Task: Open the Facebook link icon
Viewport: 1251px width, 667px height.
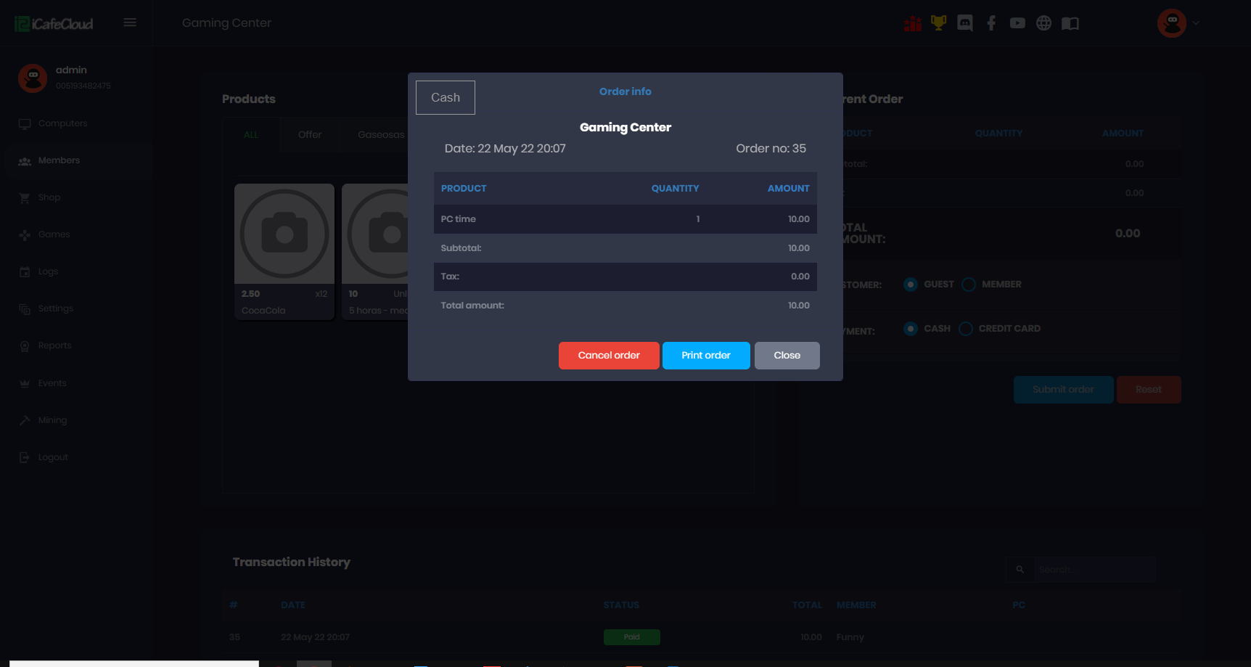Action: [x=991, y=23]
